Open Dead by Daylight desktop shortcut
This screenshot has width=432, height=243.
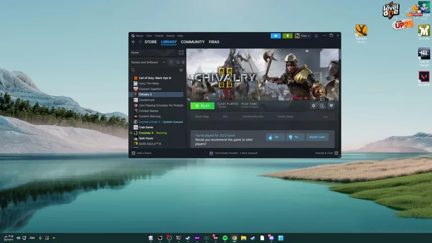click(424, 57)
